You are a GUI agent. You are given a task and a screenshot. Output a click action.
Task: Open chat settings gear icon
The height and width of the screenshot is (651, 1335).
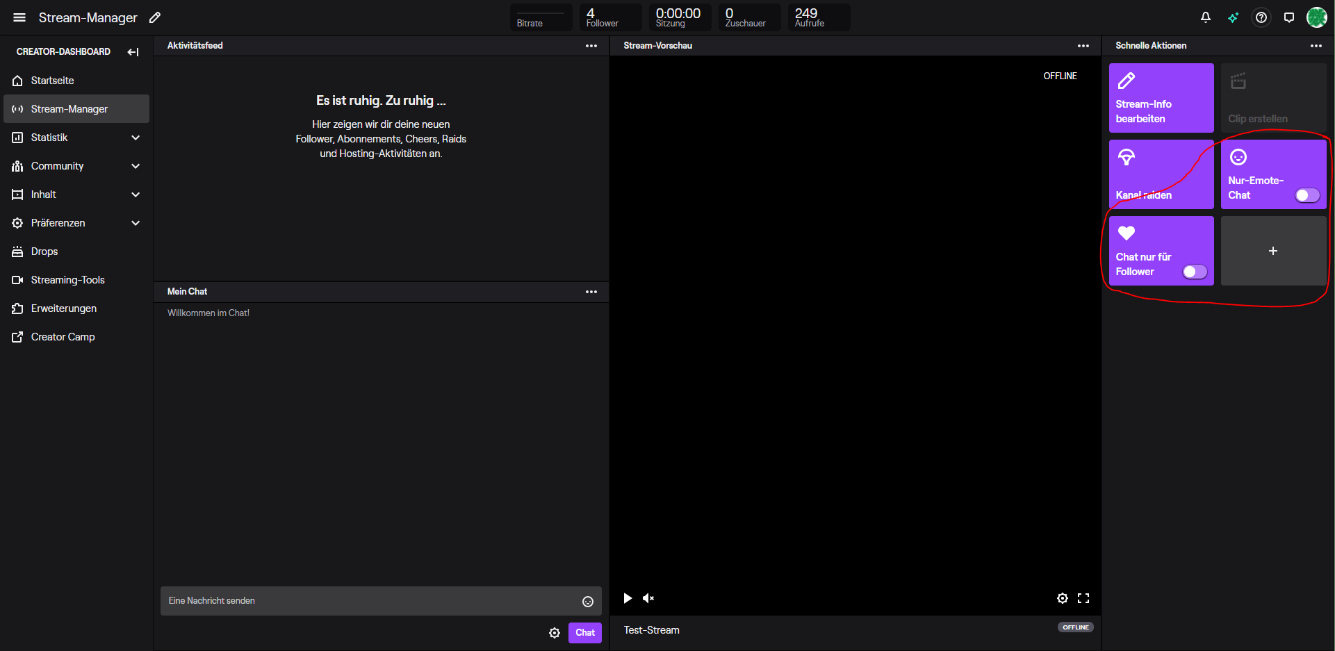(555, 633)
